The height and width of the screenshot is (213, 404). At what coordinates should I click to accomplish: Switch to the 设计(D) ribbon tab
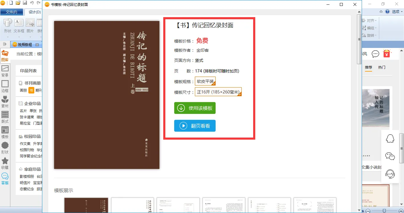point(35,12)
